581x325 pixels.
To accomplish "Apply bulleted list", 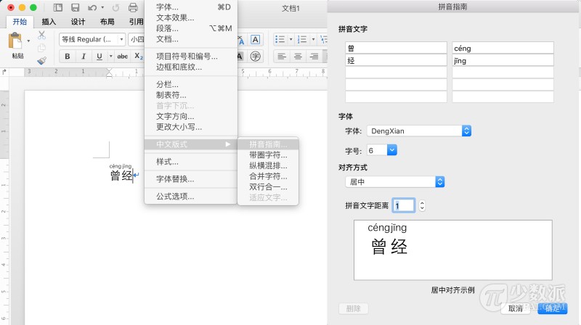I will click(280, 39).
